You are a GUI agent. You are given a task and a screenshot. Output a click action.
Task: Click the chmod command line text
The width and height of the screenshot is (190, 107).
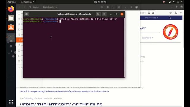(x=88, y=19)
